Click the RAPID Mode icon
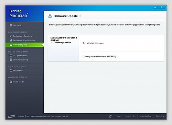The image size is (172, 125). point(11,82)
